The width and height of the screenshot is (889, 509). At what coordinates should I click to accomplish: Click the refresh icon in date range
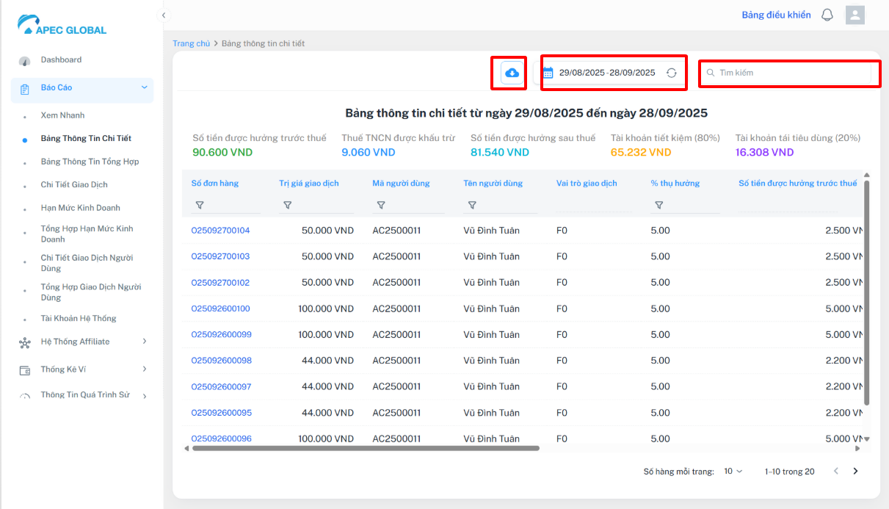tap(671, 73)
